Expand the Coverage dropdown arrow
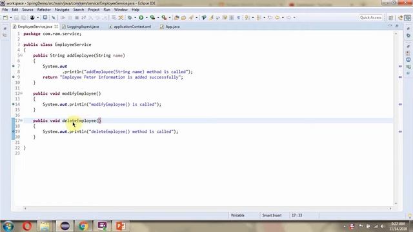This screenshot has height=232, width=413. [158, 17]
